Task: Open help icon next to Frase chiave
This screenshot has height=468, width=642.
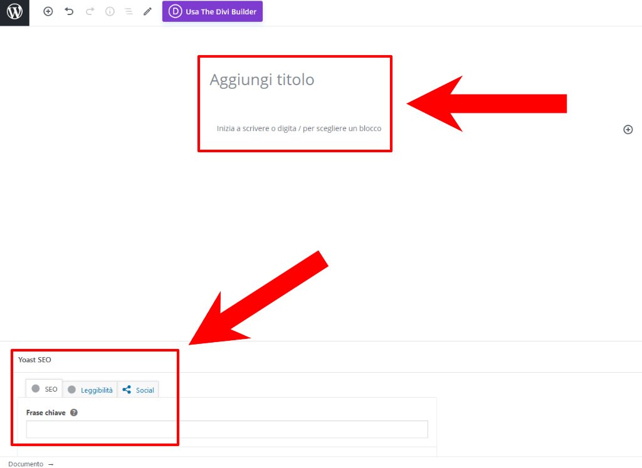Action: 74,412
